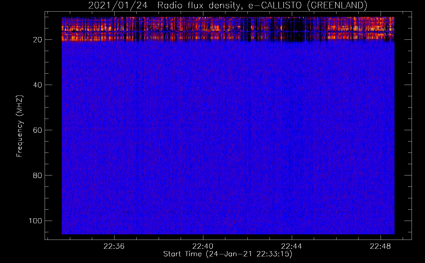
Task: Click the 22:36 time axis label
Action: click(x=114, y=246)
